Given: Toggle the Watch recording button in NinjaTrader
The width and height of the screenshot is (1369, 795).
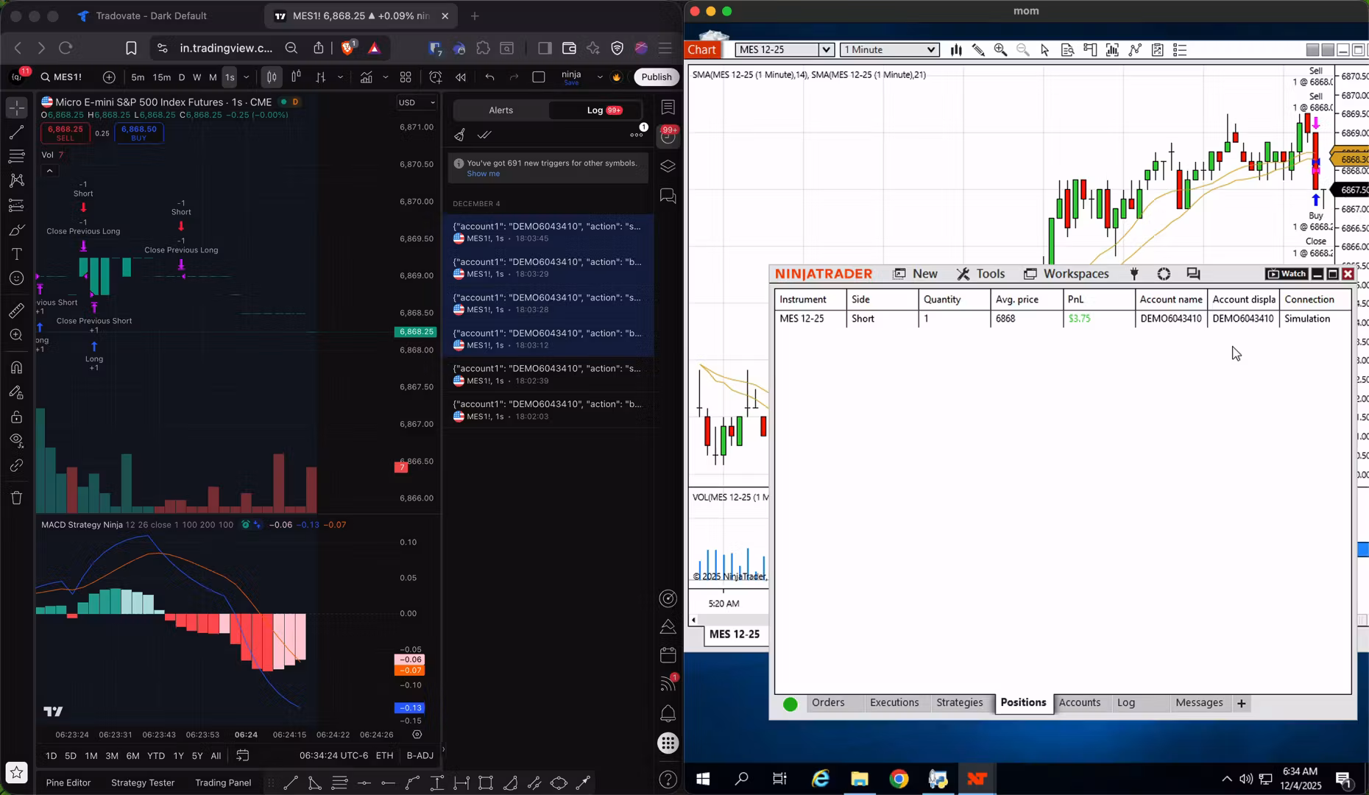Looking at the screenshot, I should point(1285,273).
